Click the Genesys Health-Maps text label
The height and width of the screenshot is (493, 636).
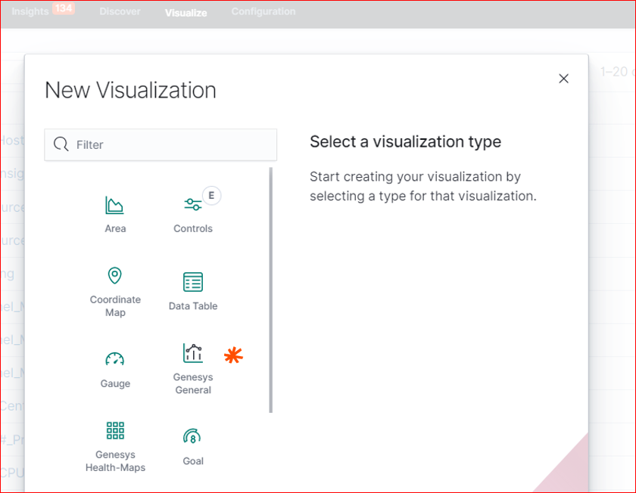point(115,461)
